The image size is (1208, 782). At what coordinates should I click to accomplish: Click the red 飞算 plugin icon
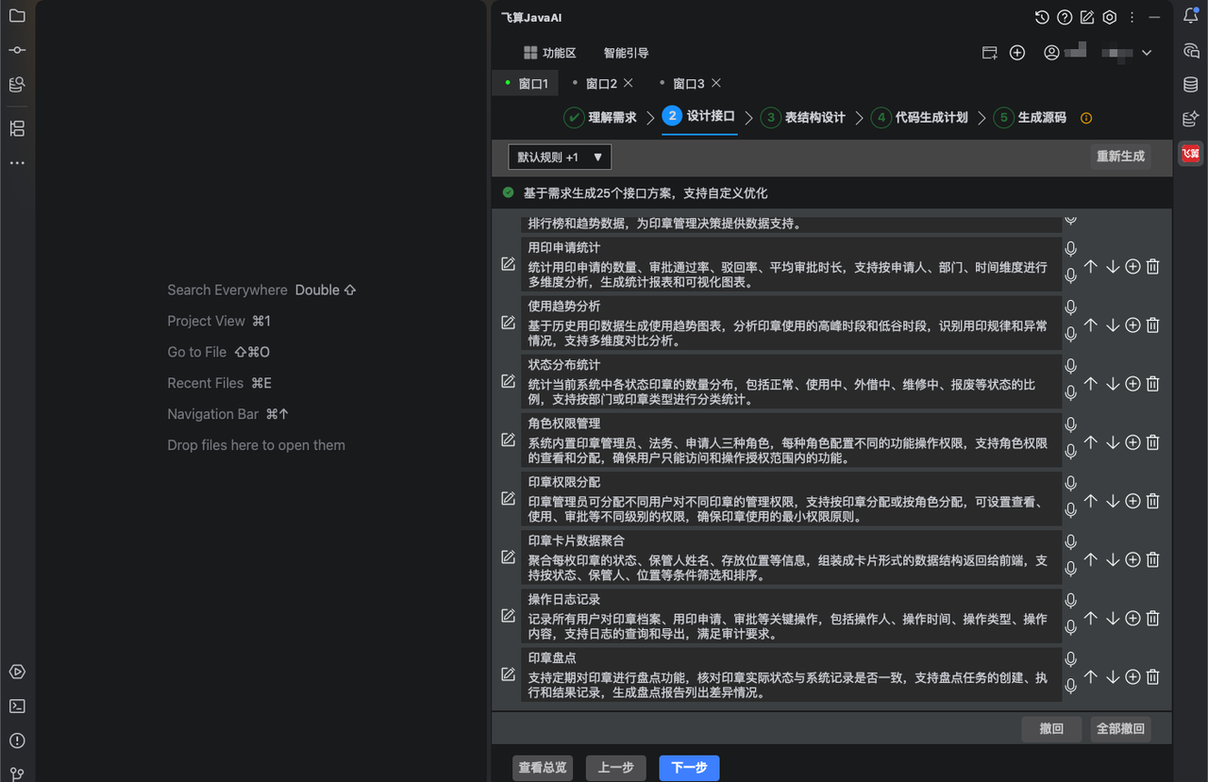(1191, 154)
